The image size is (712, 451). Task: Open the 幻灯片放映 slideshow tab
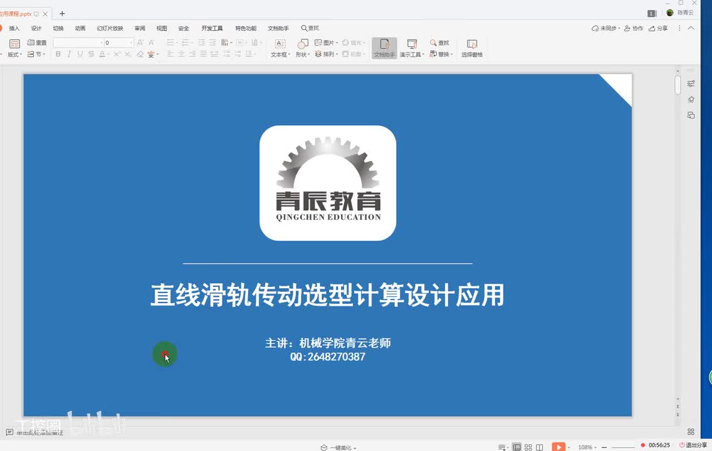point(110,28)
